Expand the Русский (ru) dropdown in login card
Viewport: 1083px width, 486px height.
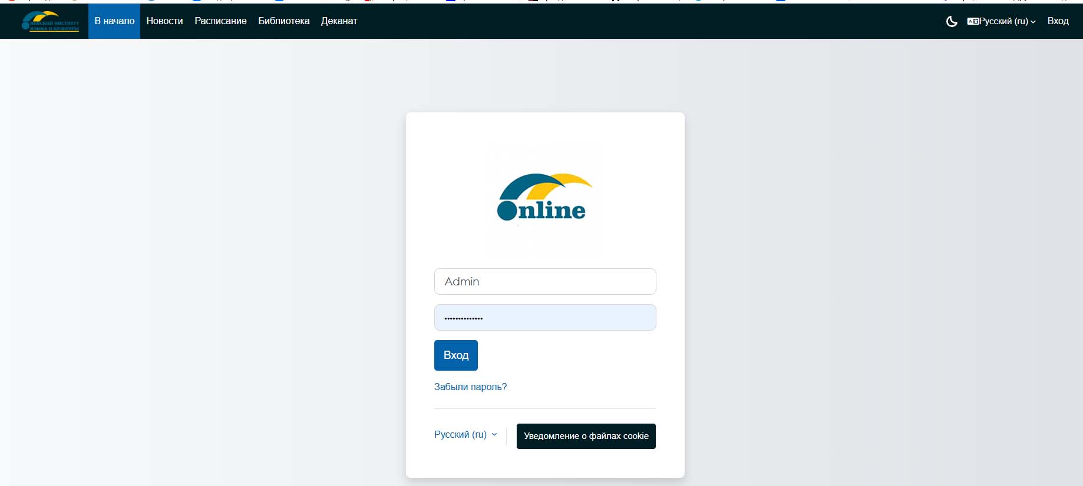point(465,434)
